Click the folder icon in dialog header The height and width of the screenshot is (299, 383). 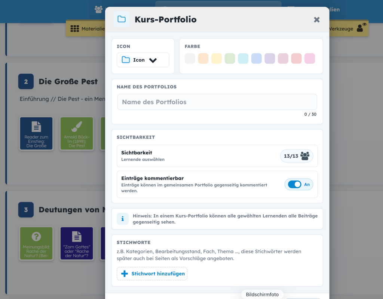point(122,19)
